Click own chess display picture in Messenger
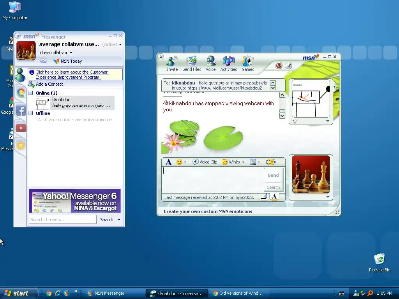Image resolution: width=399 pixels, height=299 pixels. 26,51
